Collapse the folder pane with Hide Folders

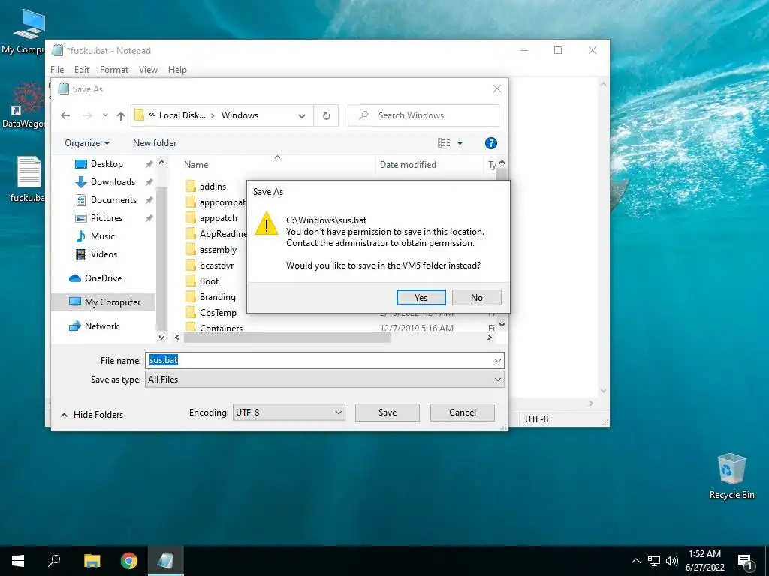tap(92, 414)
